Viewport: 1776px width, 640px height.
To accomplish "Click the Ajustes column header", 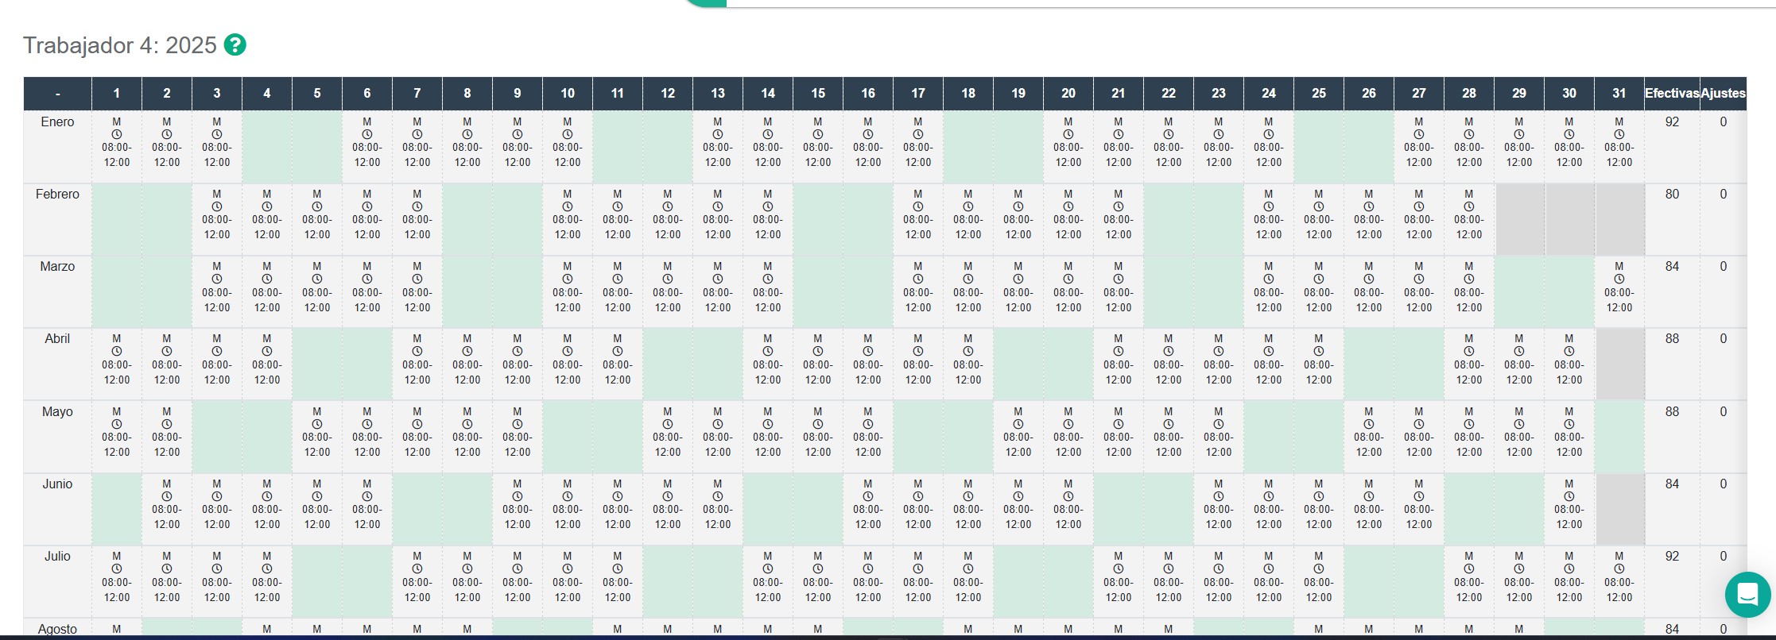I will pyautogui.click(x=1723, y=93).
